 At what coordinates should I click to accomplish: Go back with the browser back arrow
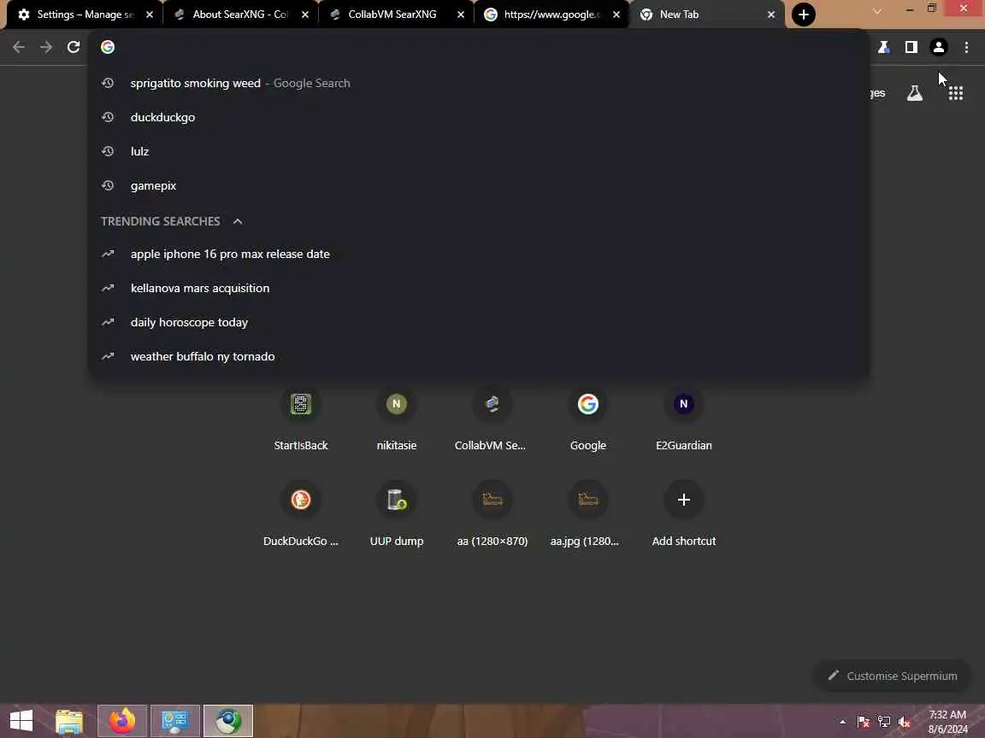point(19,47)
